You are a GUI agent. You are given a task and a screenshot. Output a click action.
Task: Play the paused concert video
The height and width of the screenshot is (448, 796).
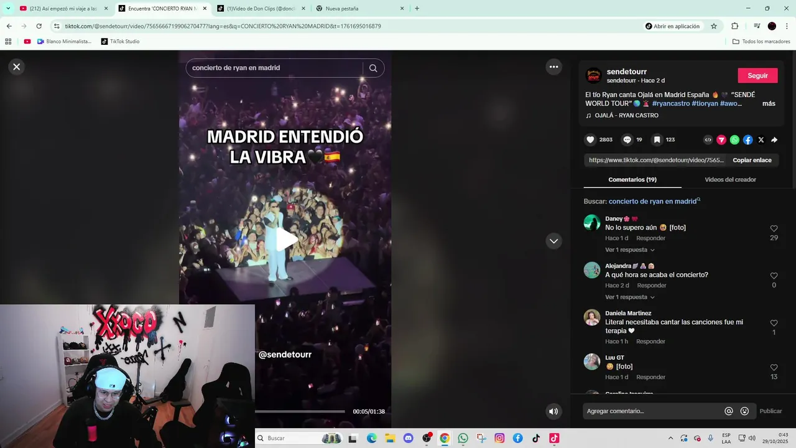click(285, 240)
